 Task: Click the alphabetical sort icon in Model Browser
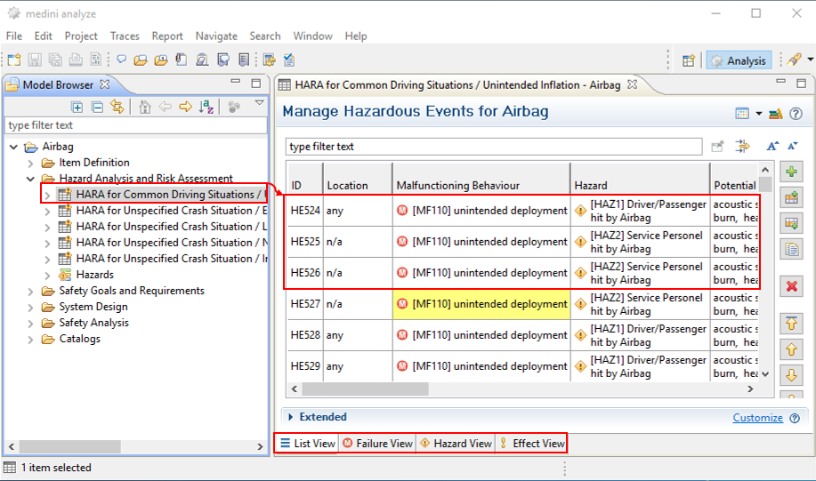click(x=206, y=107)
